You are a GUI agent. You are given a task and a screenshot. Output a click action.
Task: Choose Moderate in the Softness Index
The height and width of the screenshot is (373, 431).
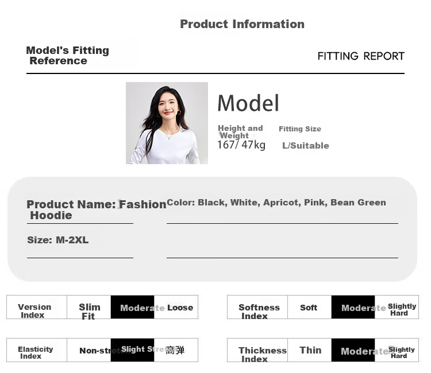[x=353, y=307]
